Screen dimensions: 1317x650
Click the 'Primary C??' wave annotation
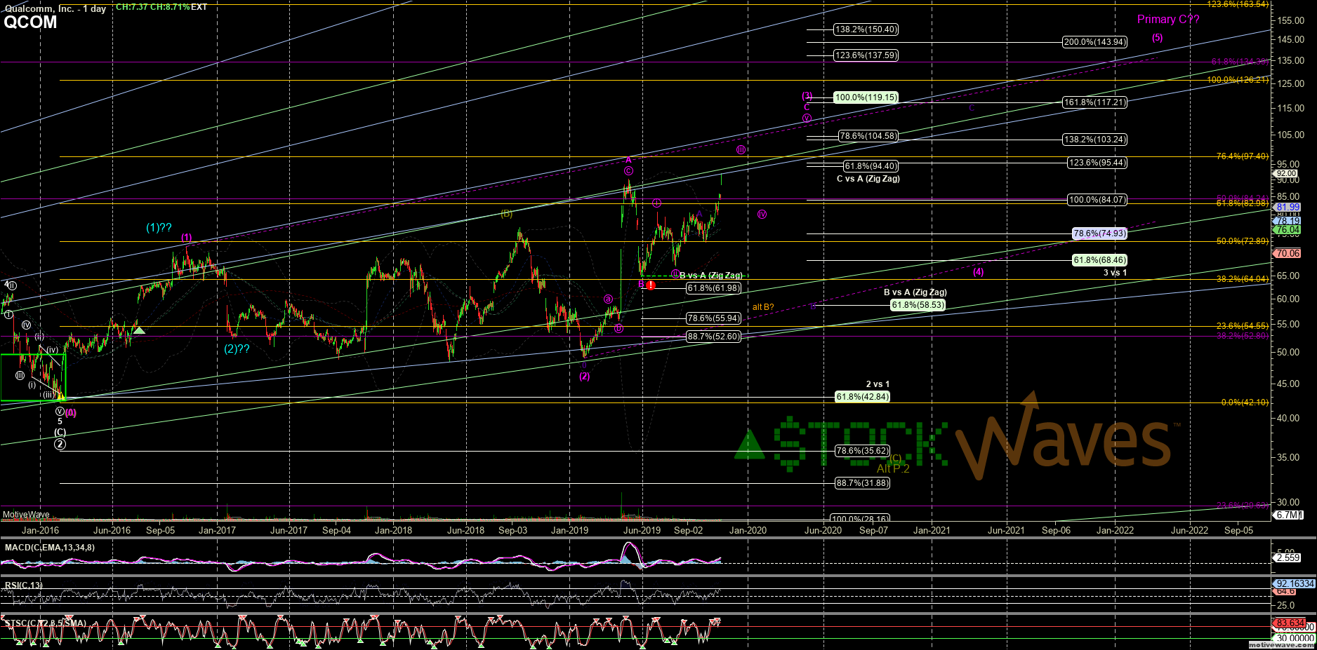[x=1168, y=20]
